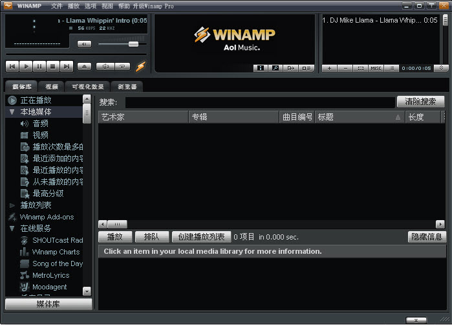452x325 pixels.
Task: Focus the 搜索 search field
Action: point(260,102)
